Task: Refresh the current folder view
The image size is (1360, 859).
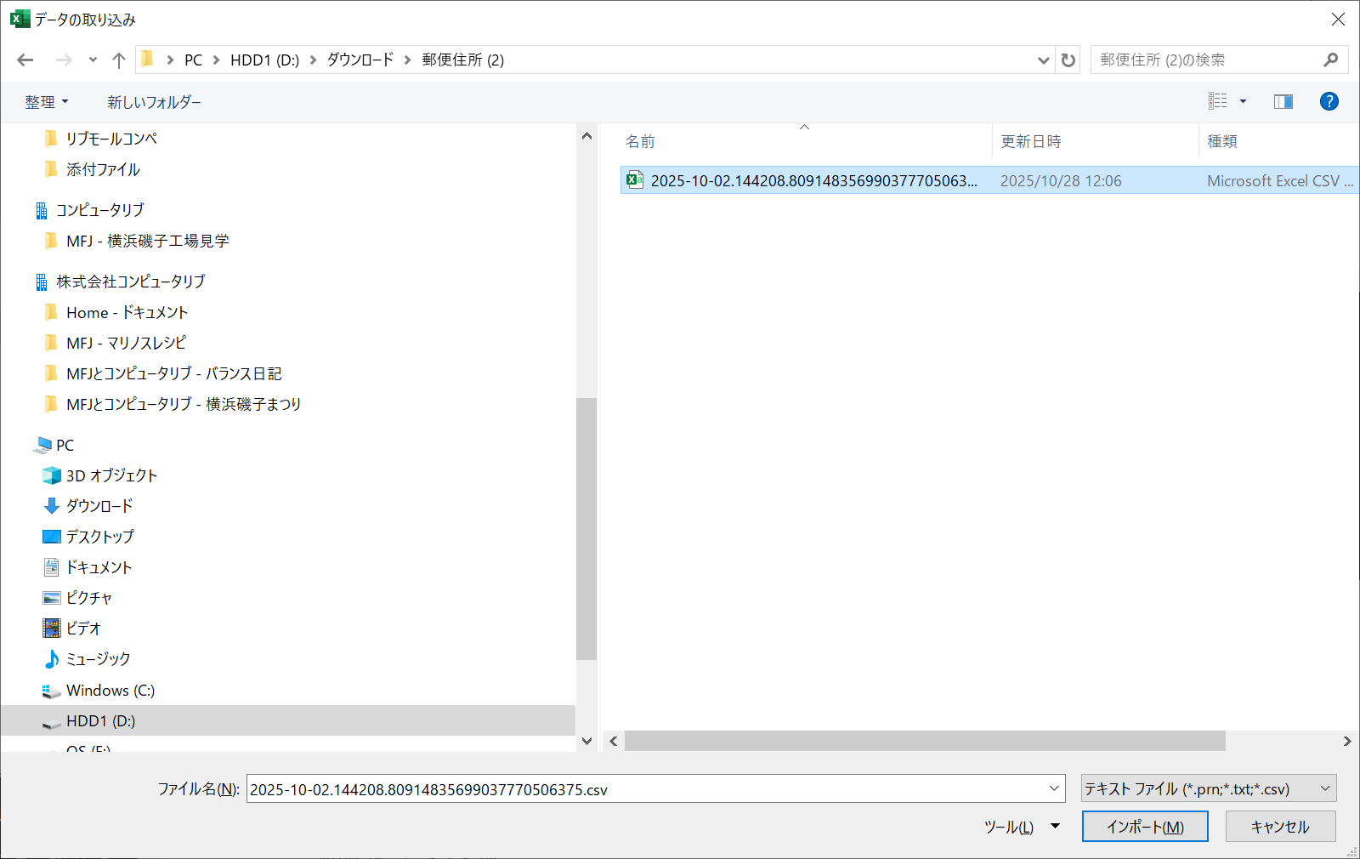Action: click(1068, 60)
